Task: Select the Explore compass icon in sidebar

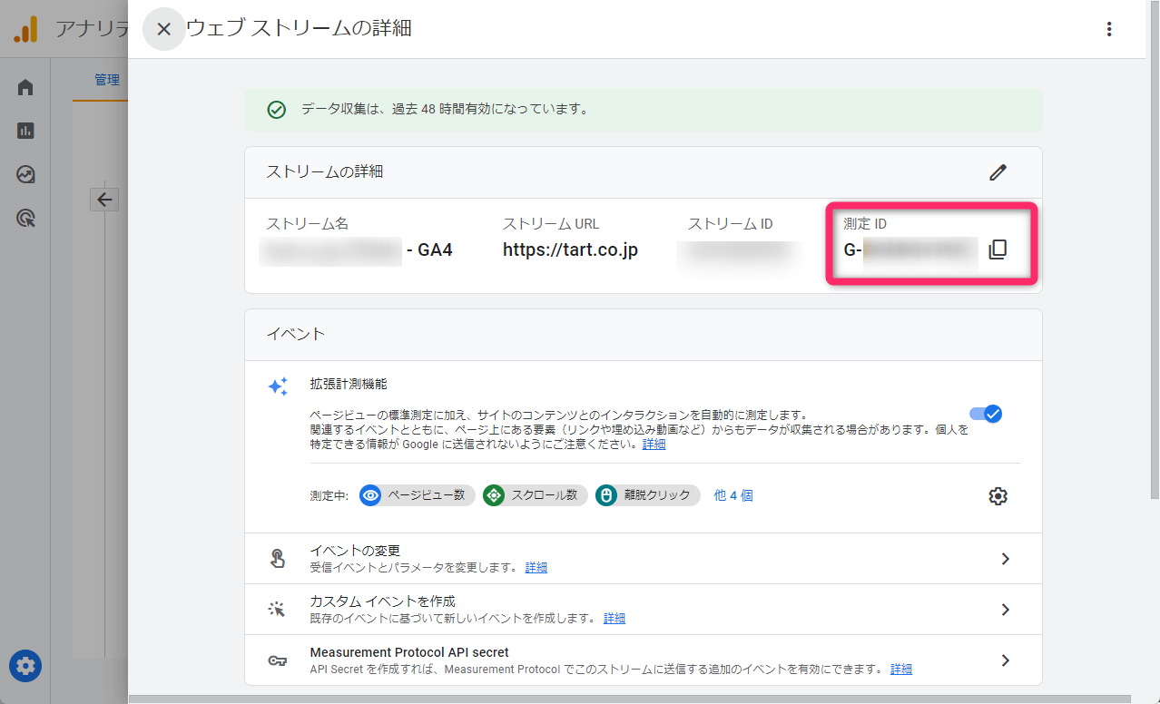Action: point(25,174)
